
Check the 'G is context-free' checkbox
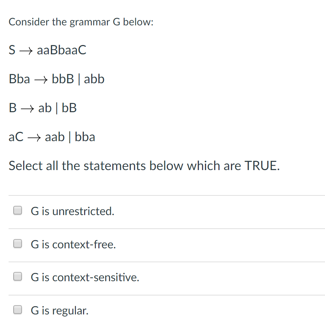tap(17, 243)
